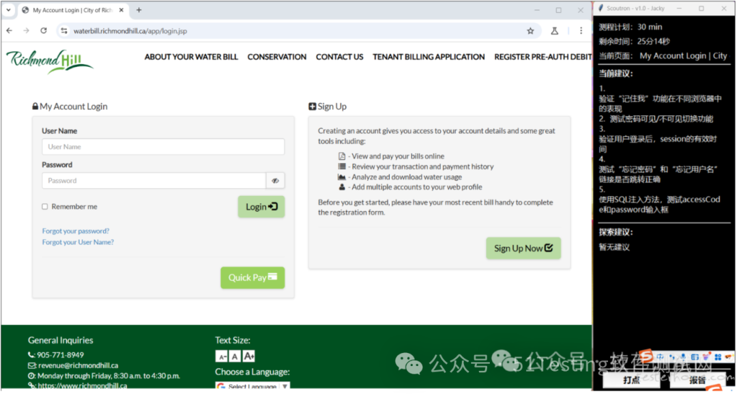Open the Contact Us menu item
This screenshot has width=737, height=394.
[x=339, y=57]
